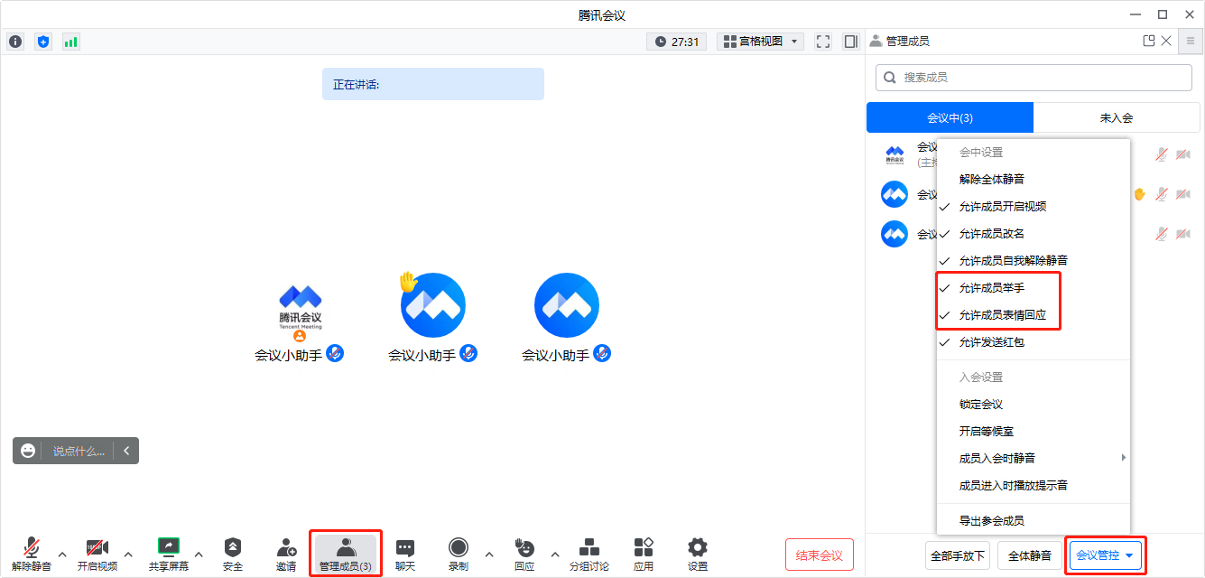Click the 回应 reaction icon
Image resolution: width=1205 pixels, height=578 pixels.
click(x=524, y=553)
